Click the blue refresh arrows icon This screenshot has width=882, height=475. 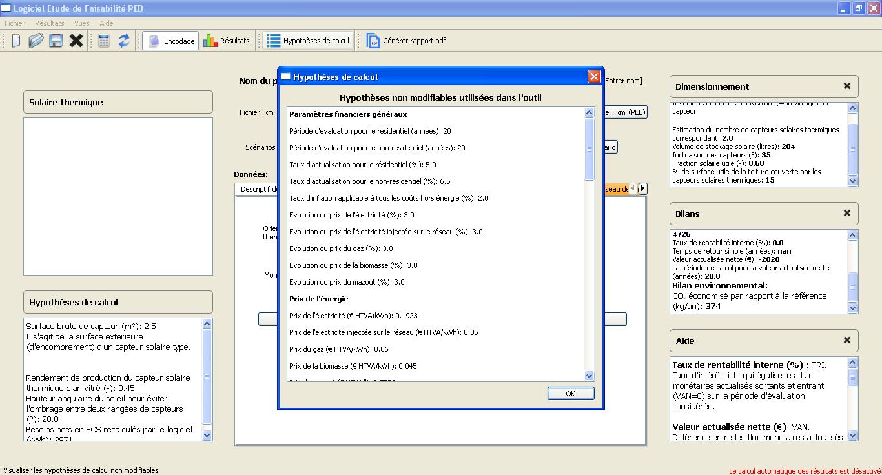[124, 41]
